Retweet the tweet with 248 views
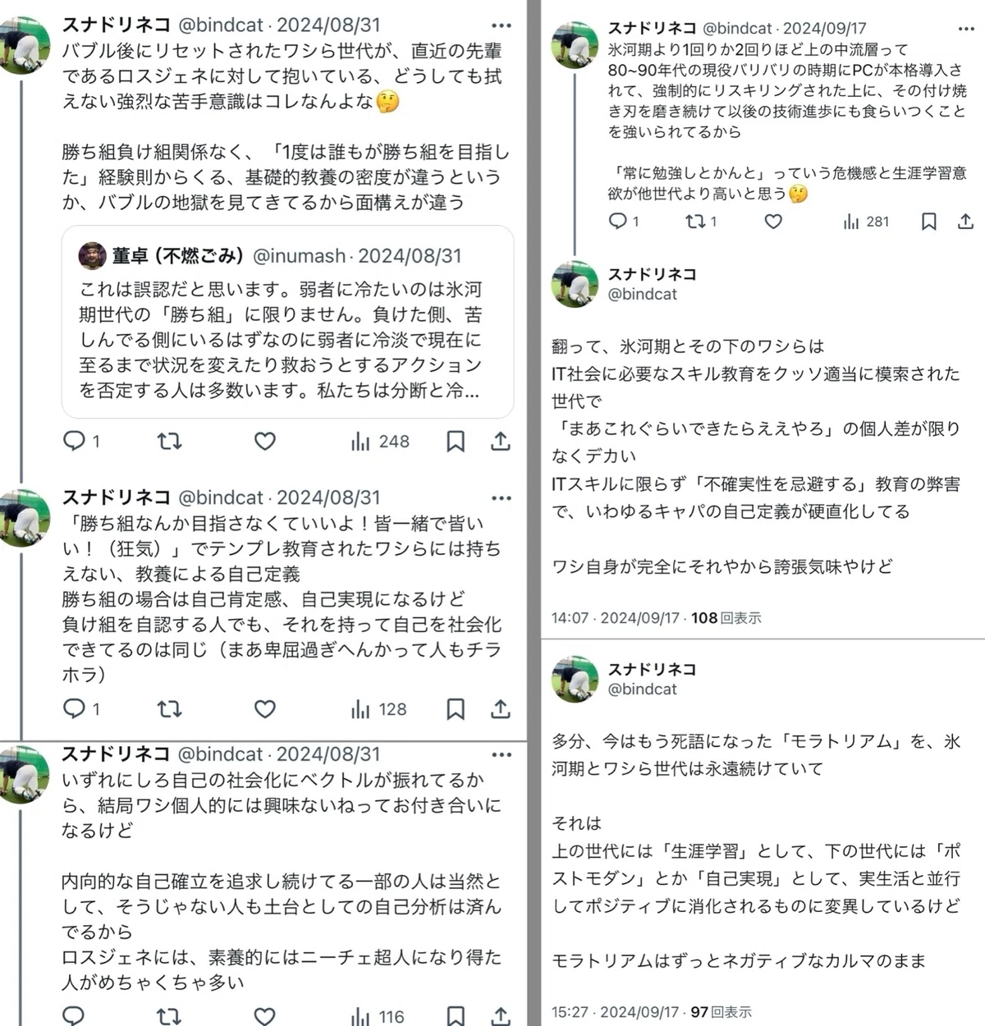The height and width of the screenshot is (1026, 985). click(169, 441)
